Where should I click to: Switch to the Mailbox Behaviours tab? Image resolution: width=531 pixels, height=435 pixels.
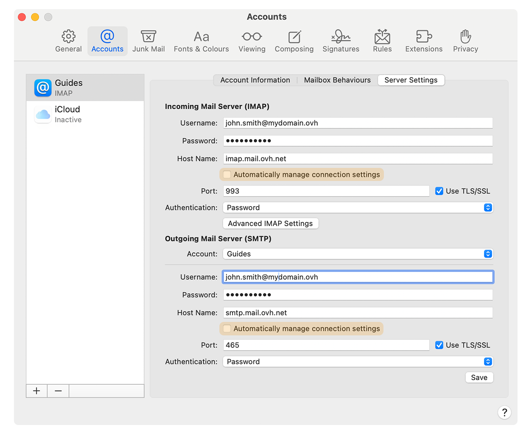click(337, 80)
